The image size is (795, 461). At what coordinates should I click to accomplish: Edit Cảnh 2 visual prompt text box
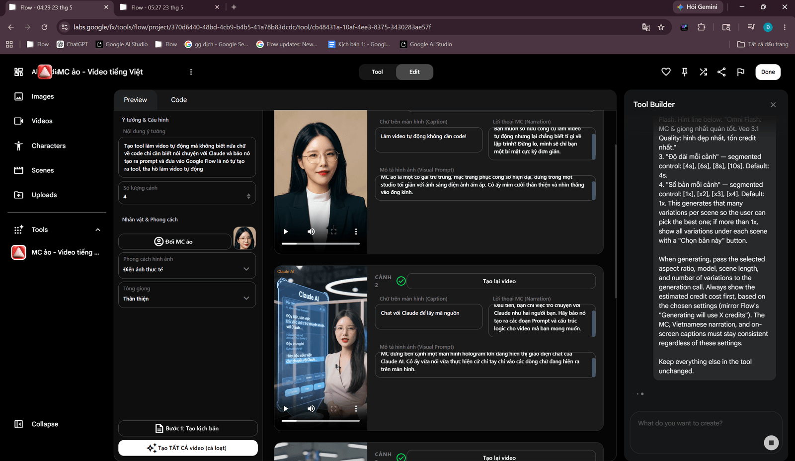click(x=485, y=365)
